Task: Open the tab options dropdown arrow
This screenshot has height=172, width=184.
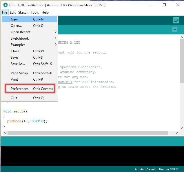Action: click(175, 29)
